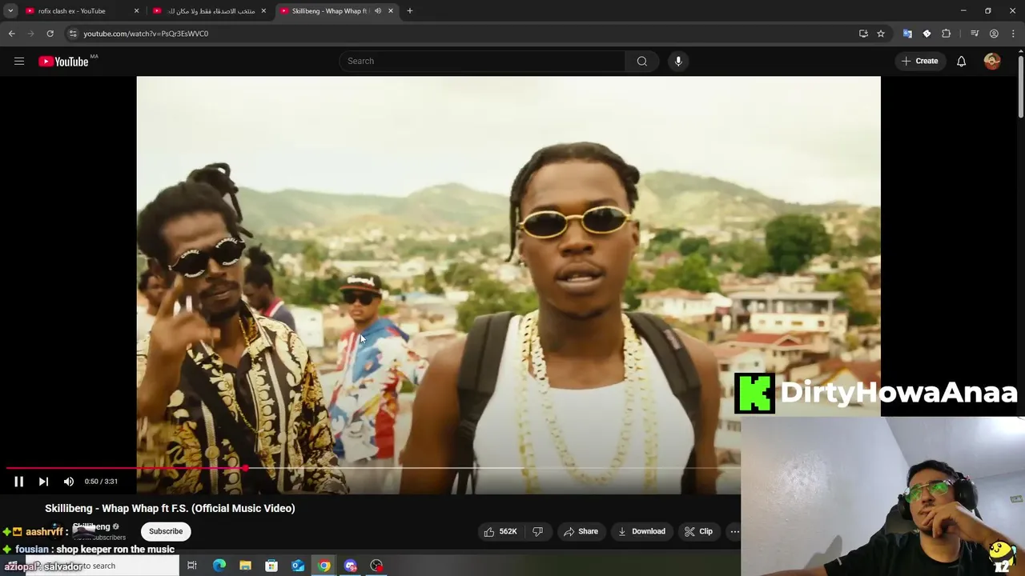Viewport: 1025px width, 576px height.
Task: Open Task View in the taskbar
Action: (x=192, y=566)
